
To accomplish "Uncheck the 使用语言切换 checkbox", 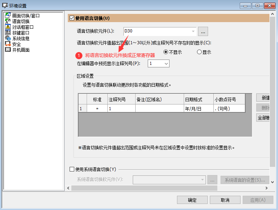I will [x=72, y=18].
